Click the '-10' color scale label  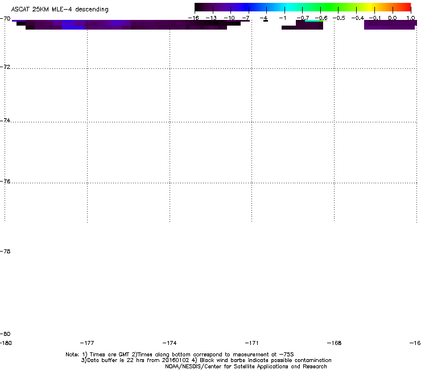[x=229, y=18]
